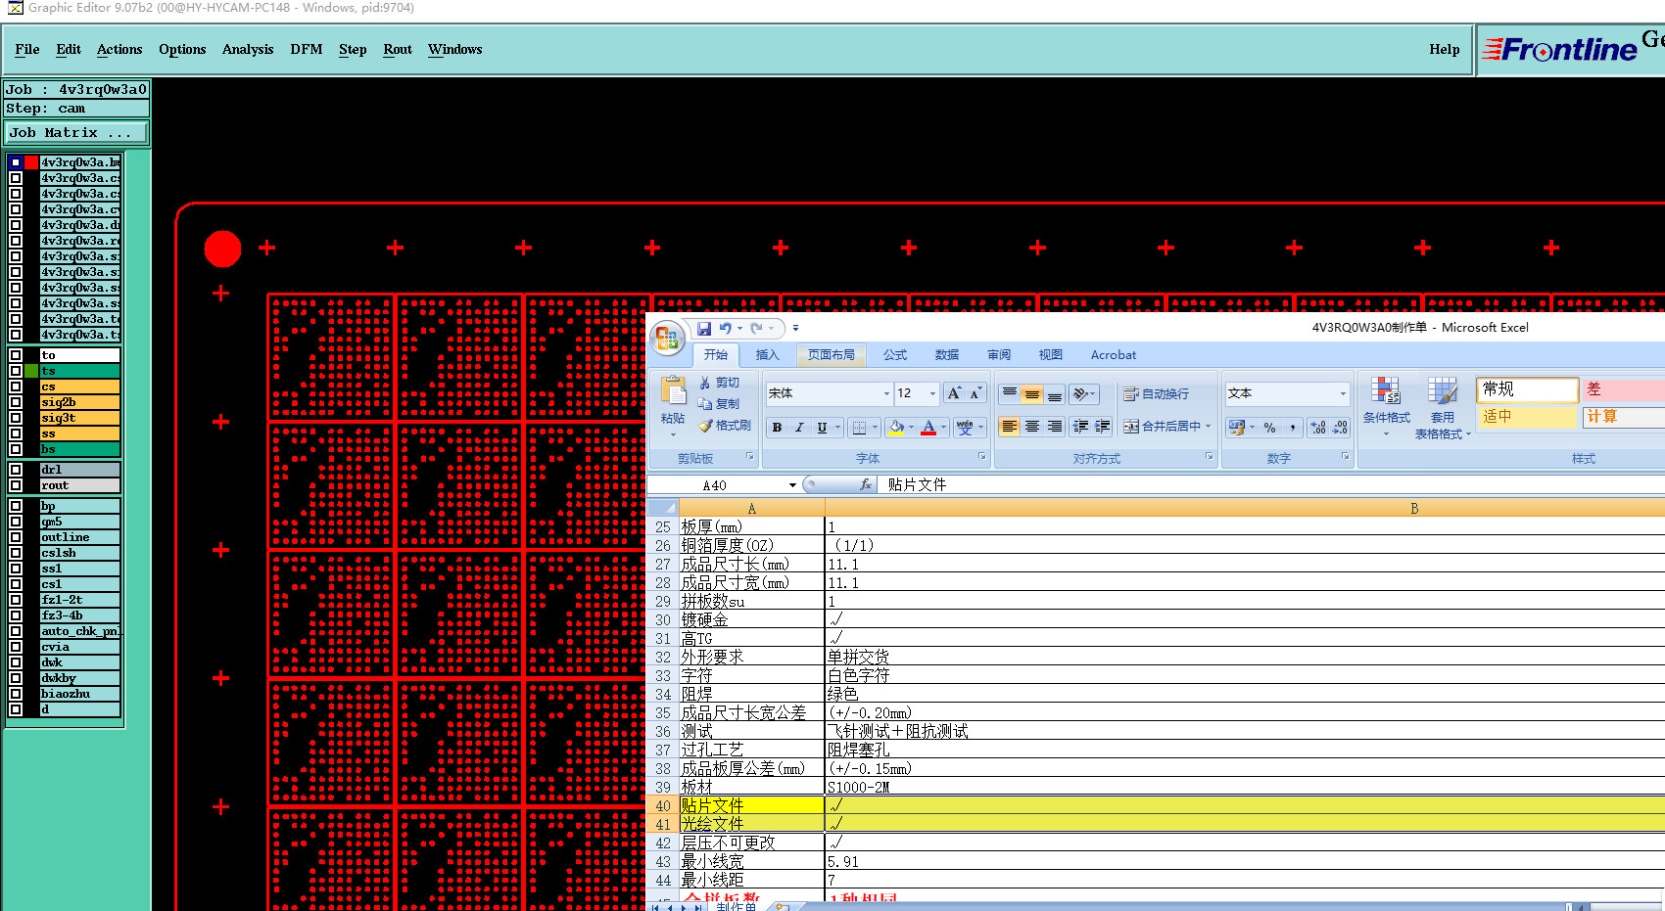Center text horizontally in Excel
Image resolution: width=1665 pixels, height=911 pixels.
tap(1032, 427)
